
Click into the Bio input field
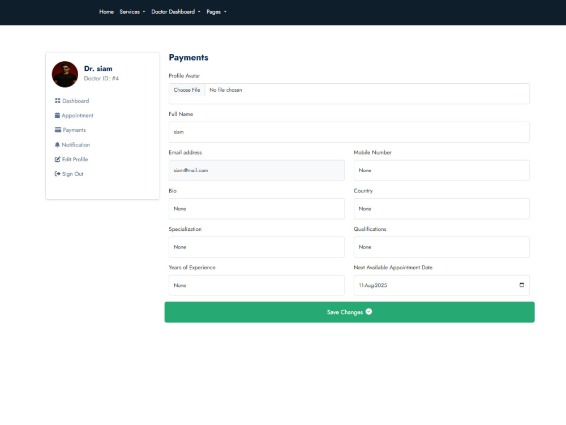coord(256,208)
